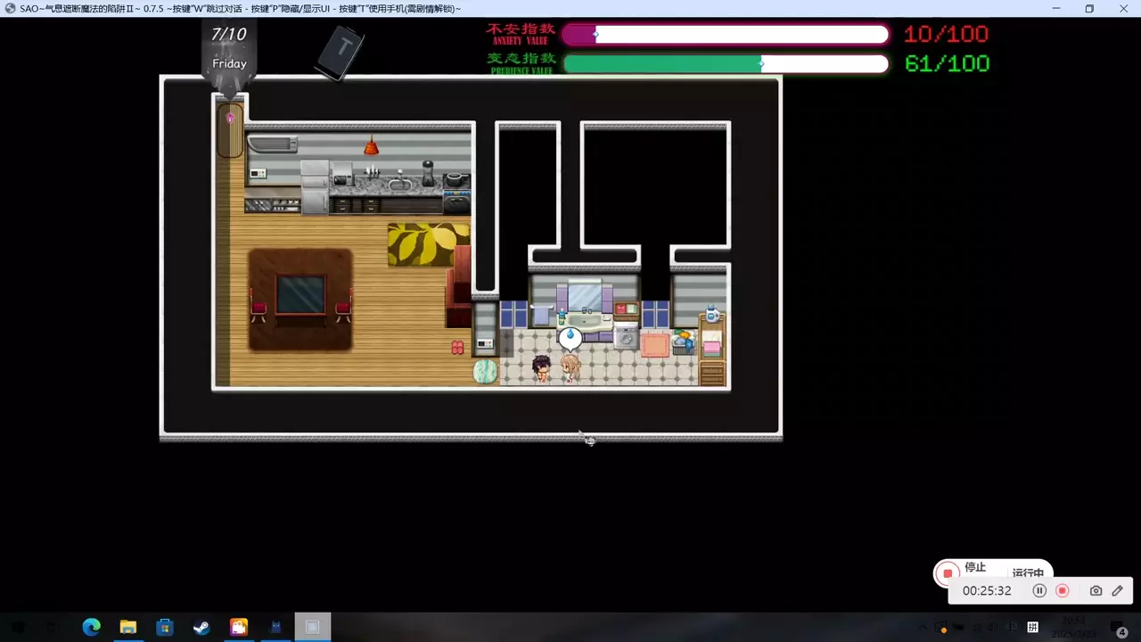Launch Steam from the taskbar
Image resolution: width=1141 pixels, height=642 pixels.
[x=201, y=627]
